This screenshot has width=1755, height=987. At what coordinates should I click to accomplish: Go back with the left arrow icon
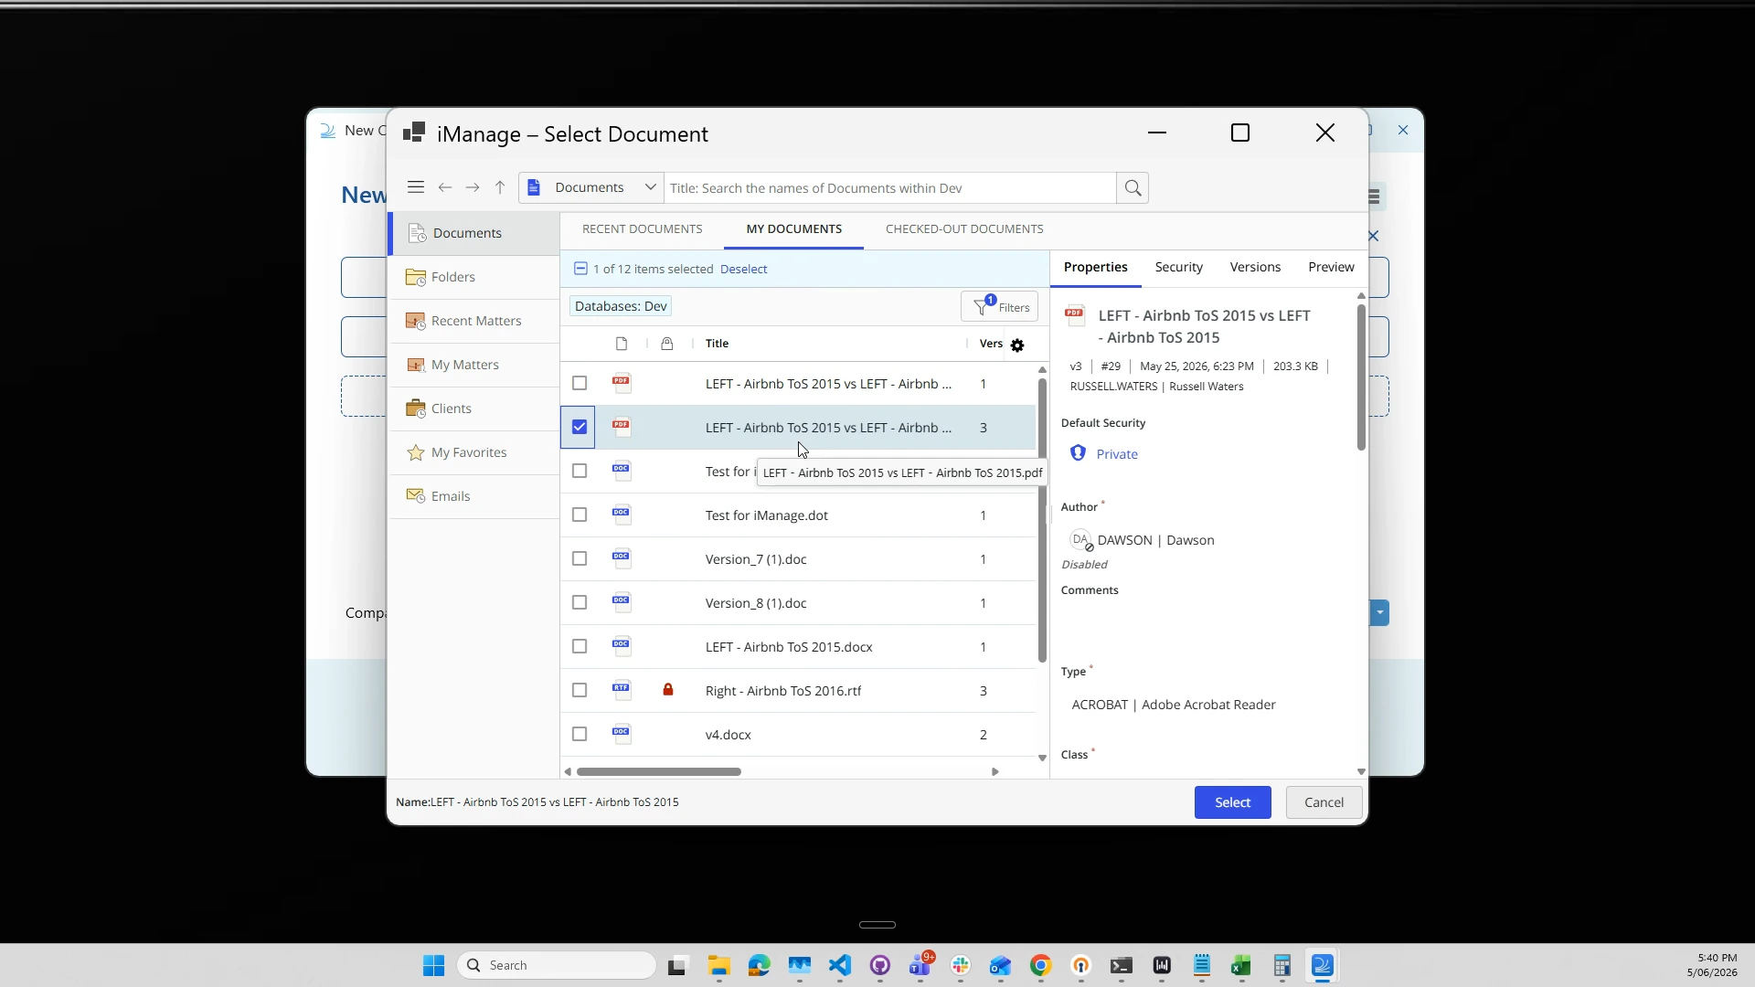click(x=445, y=187)
